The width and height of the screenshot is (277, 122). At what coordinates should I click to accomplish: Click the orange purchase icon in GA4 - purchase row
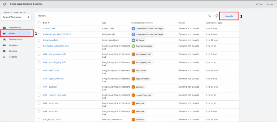133,87
